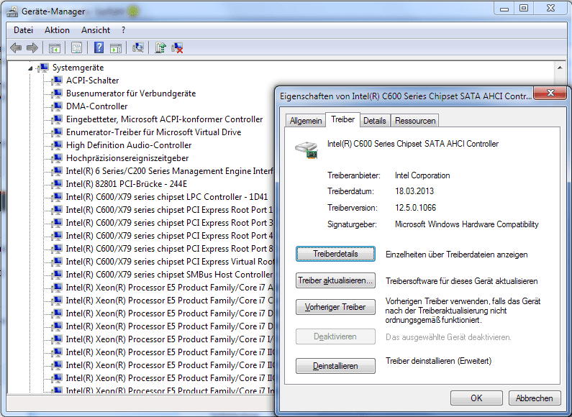Open the Ansicht menu
572x417 pixels.
click(x=96, y=30)
